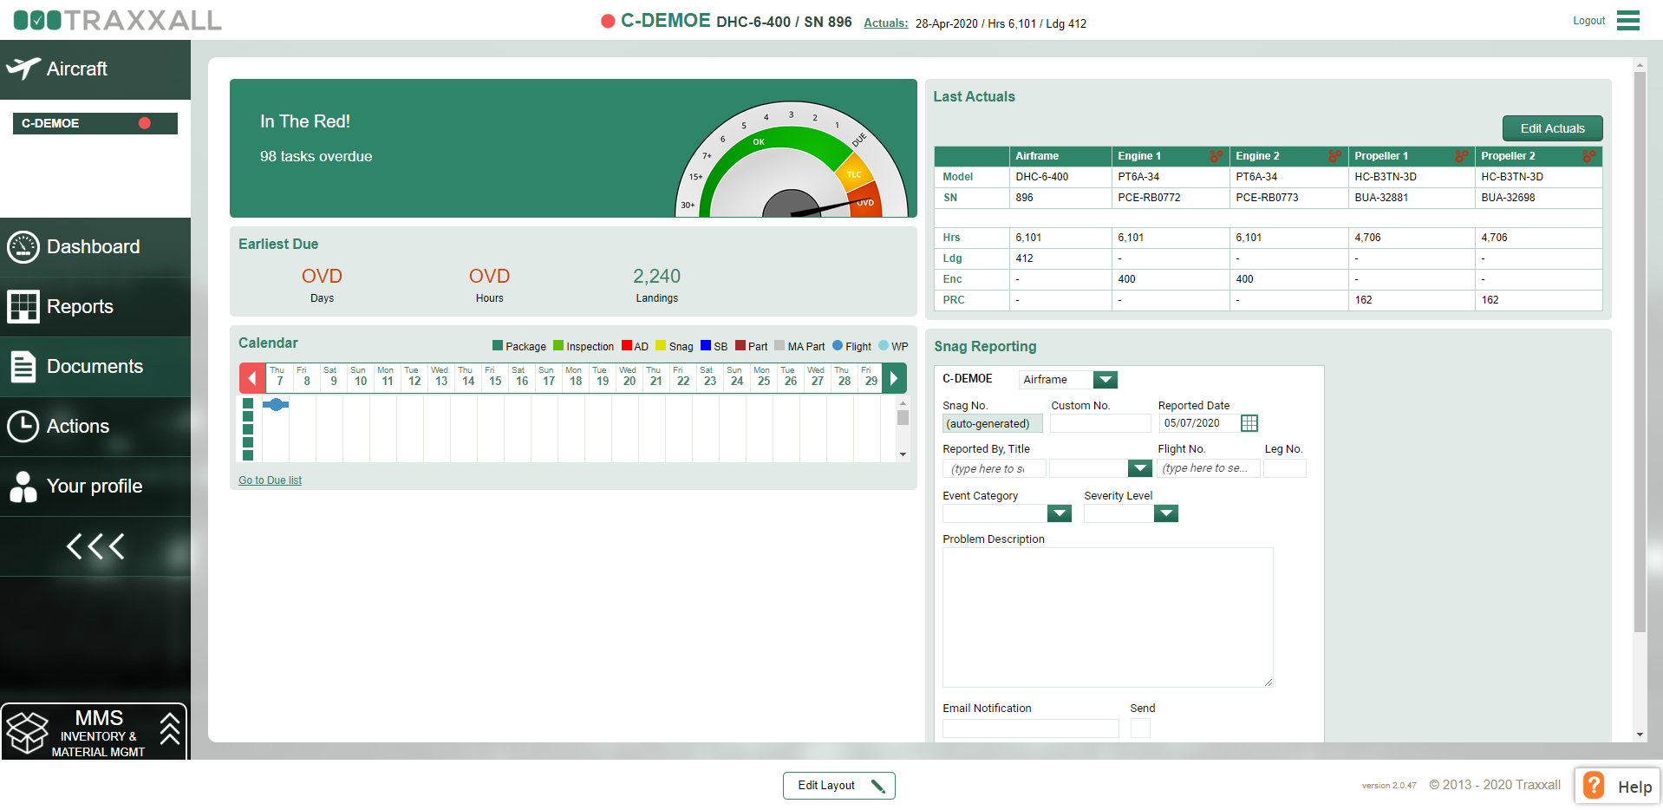Select the flight marker on Thu 7
The height and width of the screenshot is (810, 1663).
click(276, 404)
